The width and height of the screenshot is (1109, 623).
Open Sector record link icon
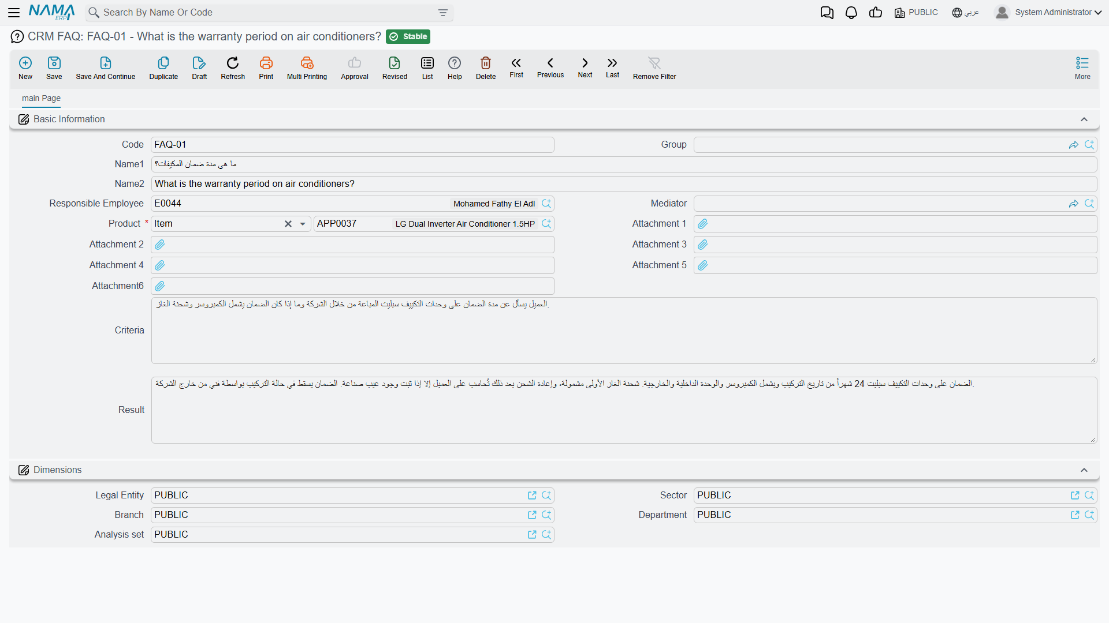click(x=1075, y=496)
